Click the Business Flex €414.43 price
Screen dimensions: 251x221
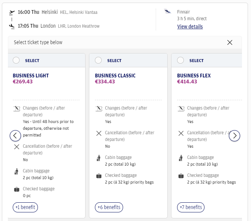pyautogui.click(x=187, y=82)
